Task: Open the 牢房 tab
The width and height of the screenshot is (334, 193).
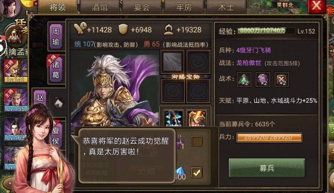Action: (x=184, y=7)
